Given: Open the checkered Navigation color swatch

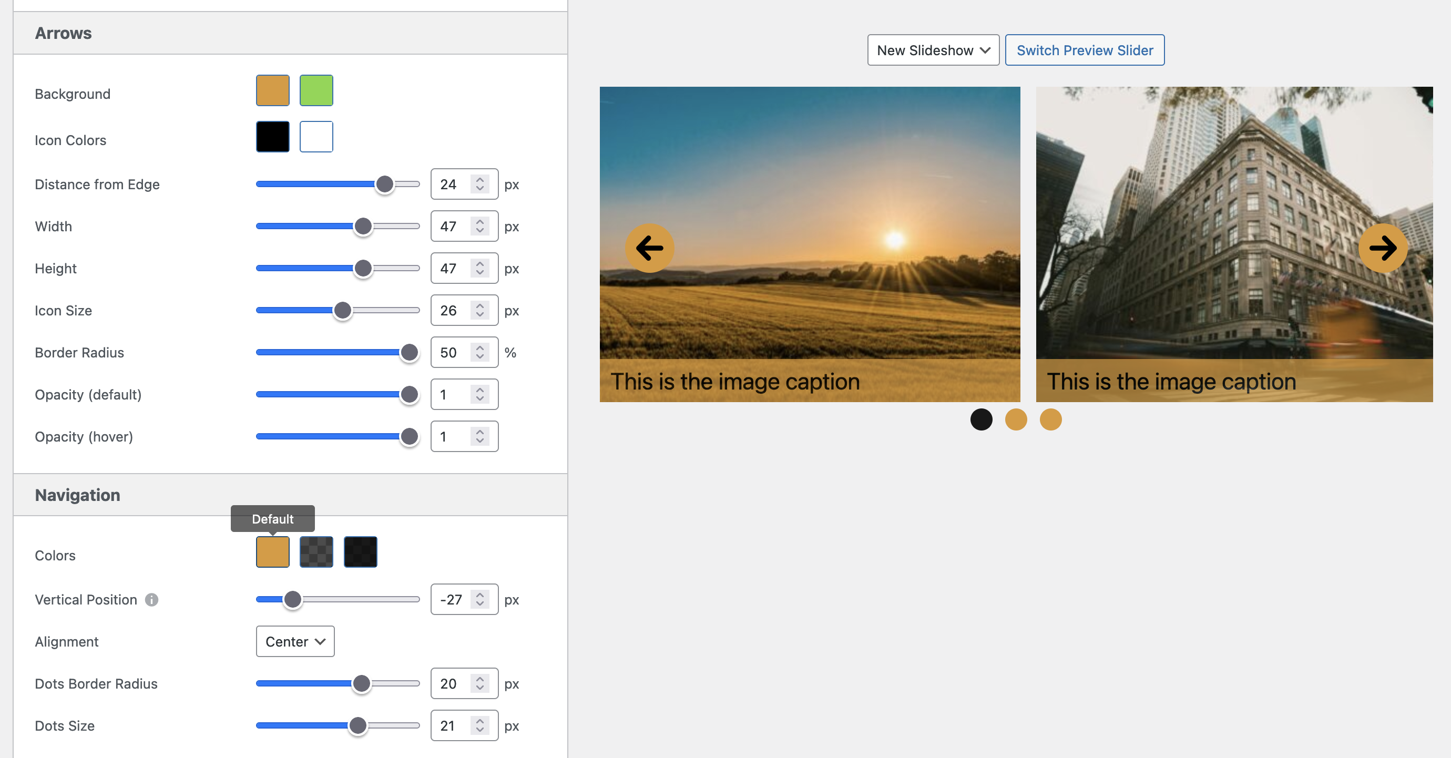Looking at the screenshot, I should point(316,552).
